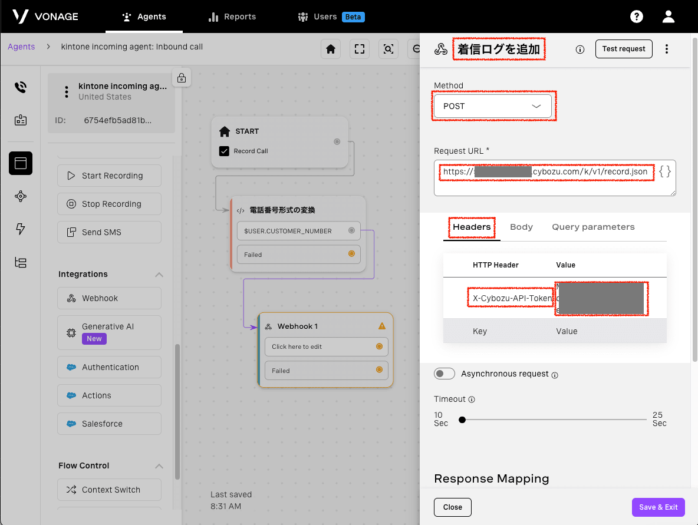Click Webhook 1 Failed output connector
The height and width of the screenshot is (525, 698).
[379, 369]
